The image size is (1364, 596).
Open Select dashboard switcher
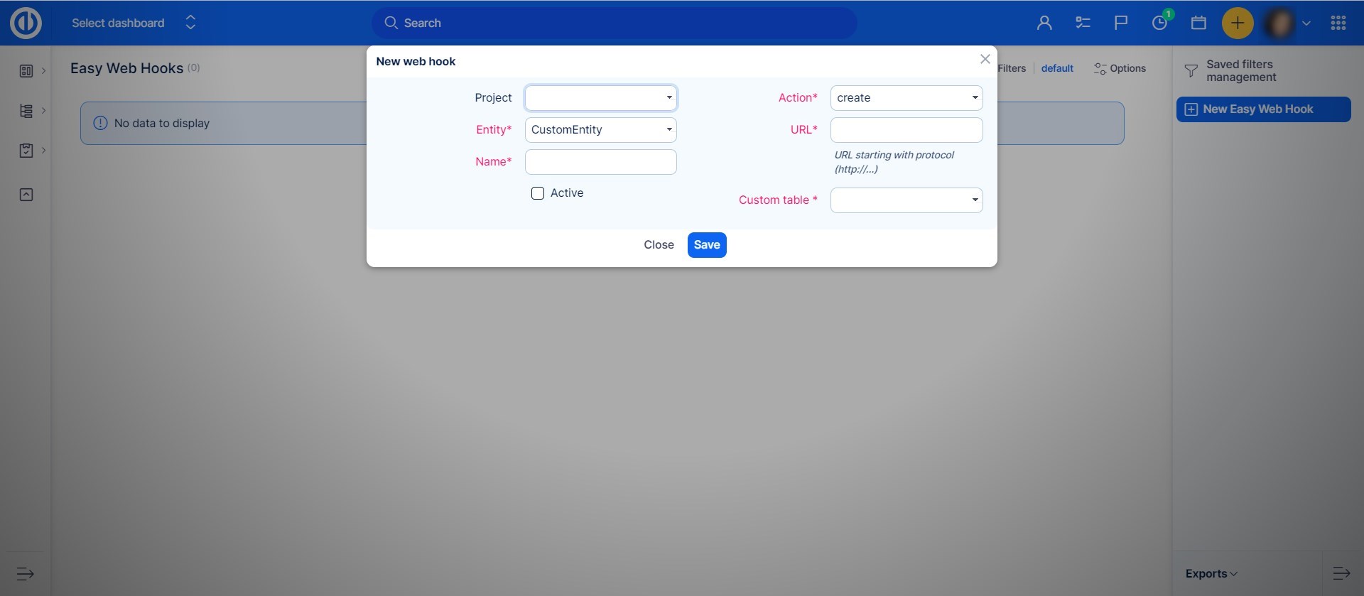click(133, 23)
